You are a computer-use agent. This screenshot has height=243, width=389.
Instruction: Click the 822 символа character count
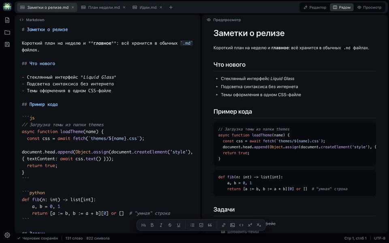[x=98, y=238]
